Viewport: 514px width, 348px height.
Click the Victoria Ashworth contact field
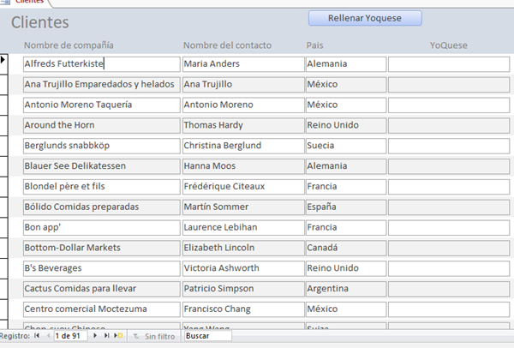[242, 268]
